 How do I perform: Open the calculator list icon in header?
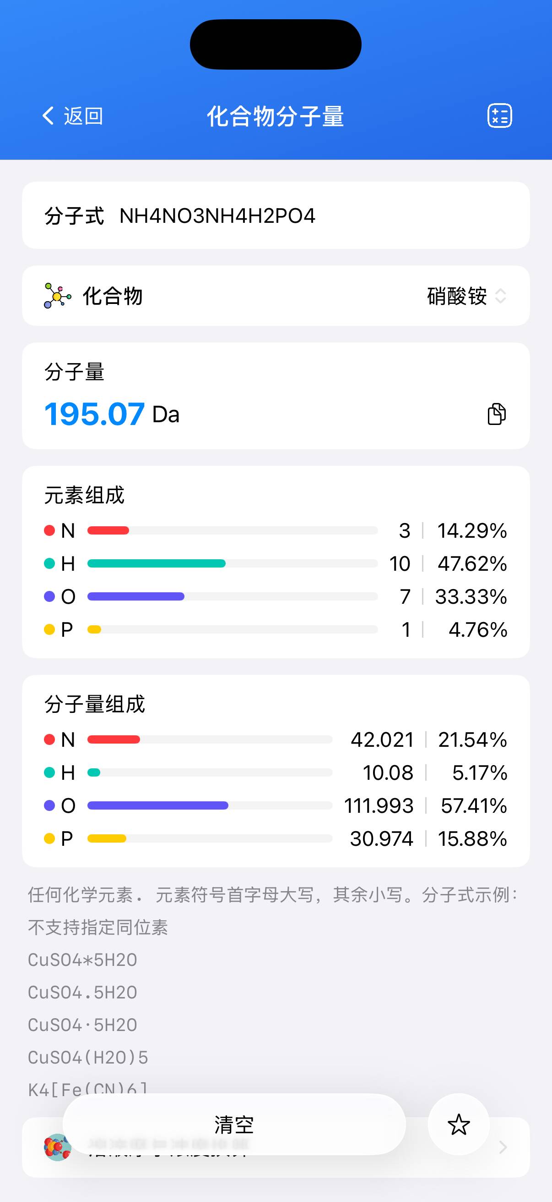pos(499,116)
